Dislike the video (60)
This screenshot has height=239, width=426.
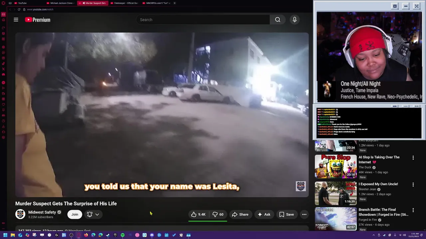218,214
